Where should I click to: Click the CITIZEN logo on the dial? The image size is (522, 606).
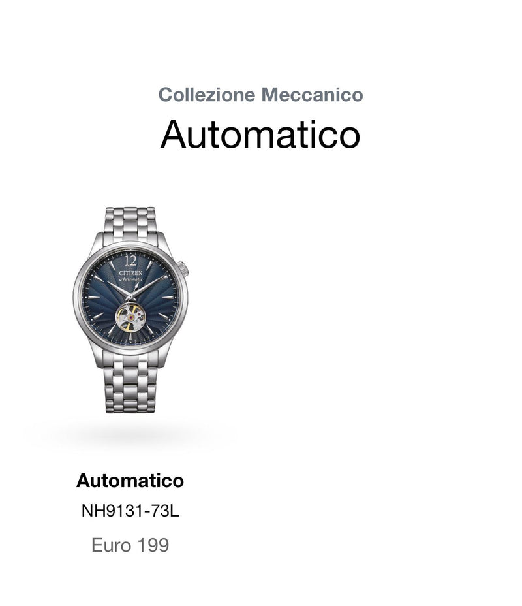pos(130,273)
